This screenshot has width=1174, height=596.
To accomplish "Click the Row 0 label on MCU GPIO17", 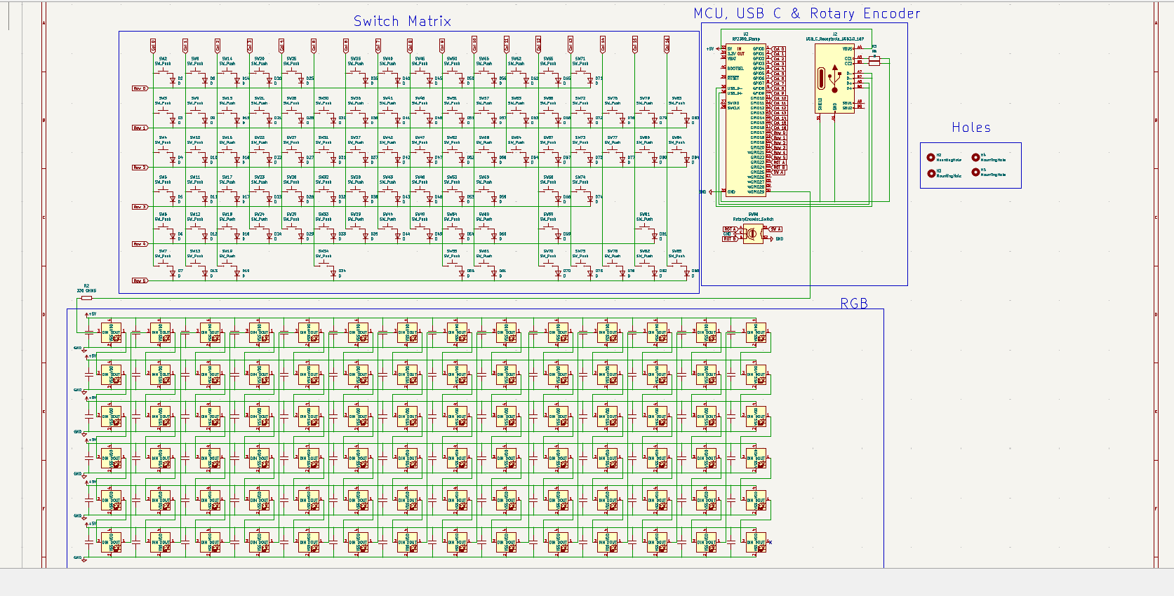I will pos(780,133).
